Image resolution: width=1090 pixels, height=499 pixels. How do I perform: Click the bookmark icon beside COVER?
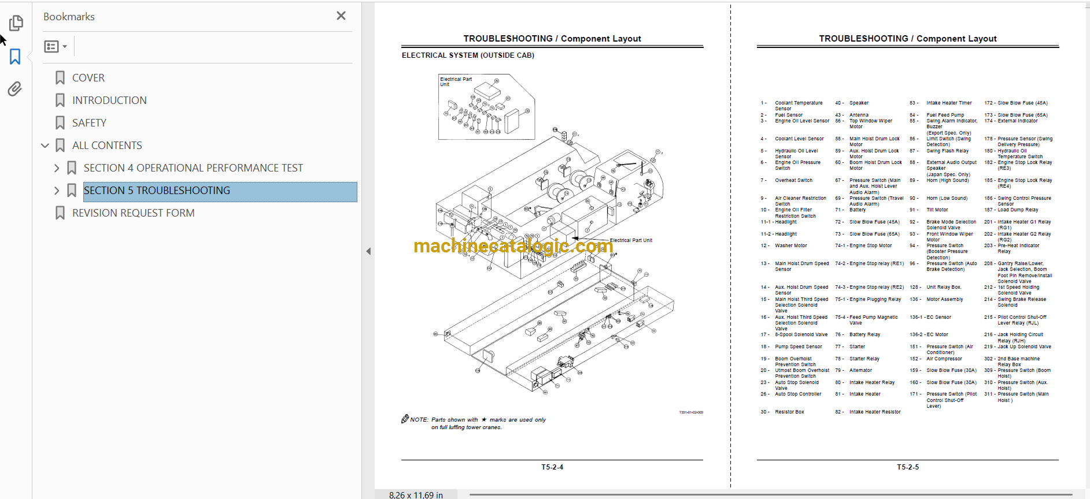(x=60, y=78)
